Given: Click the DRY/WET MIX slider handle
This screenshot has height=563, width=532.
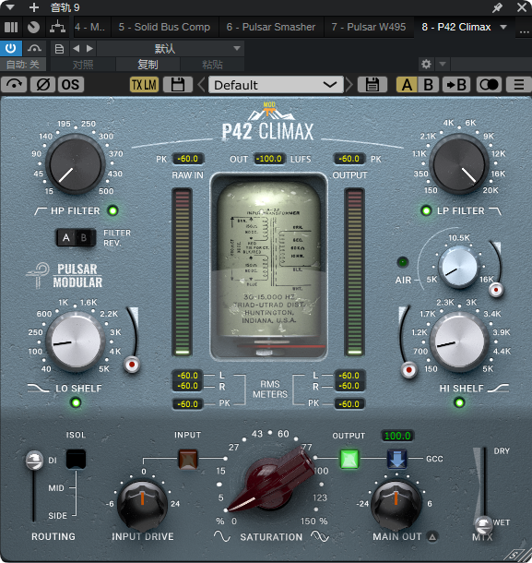Looking at the screenshot, I should pyautogui.click(x=483, y=524).
